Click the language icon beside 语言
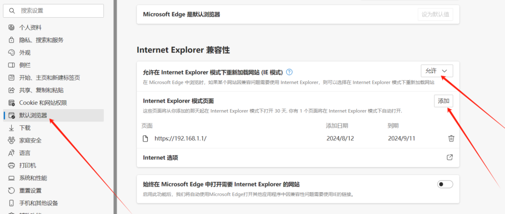 click(x=12, y=153)
